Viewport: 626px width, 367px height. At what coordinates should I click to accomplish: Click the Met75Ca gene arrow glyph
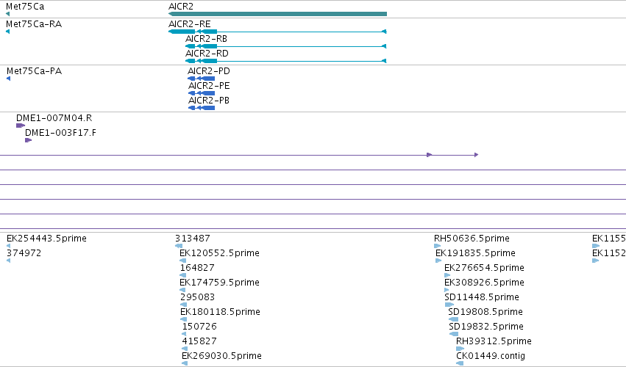point(7,14)
